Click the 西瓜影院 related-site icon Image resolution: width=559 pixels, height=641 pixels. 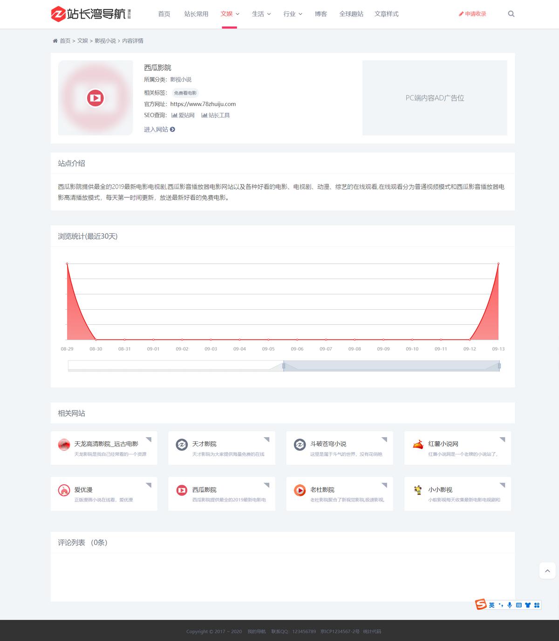pos(182,490)
